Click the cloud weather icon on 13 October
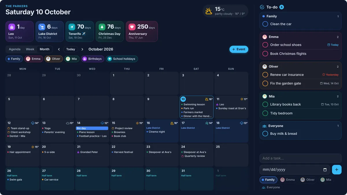This screenshot has width=347, height=195. click(x=68, y=123)
